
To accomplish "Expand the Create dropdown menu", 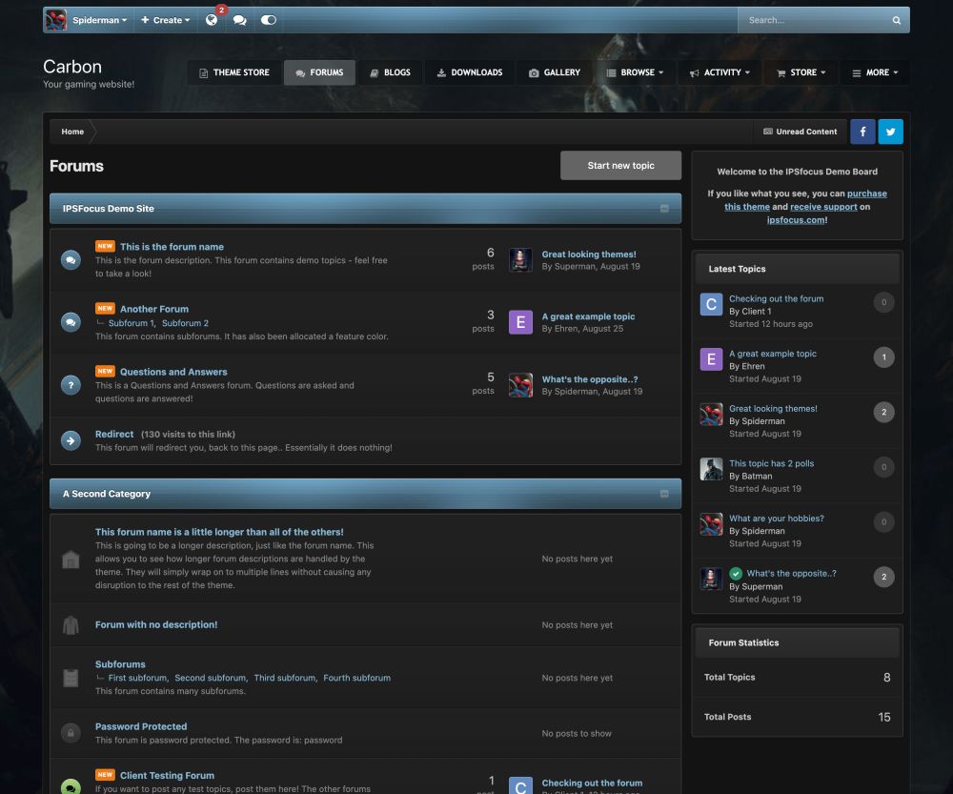I will [x=165, y=20].
